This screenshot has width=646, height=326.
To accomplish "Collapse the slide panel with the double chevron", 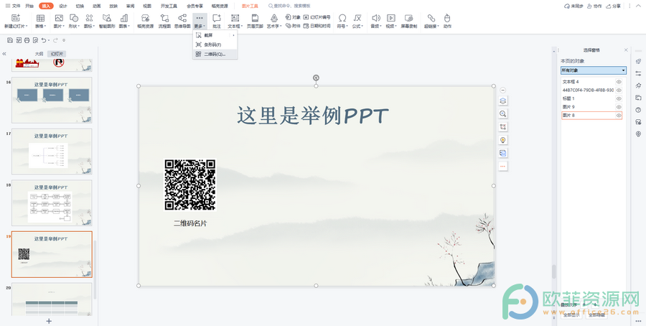I will (x=4, y=54).
